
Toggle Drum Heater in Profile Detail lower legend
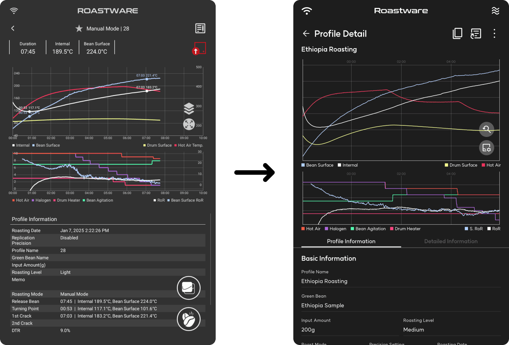pyautogui.click(x=405, y=229)
